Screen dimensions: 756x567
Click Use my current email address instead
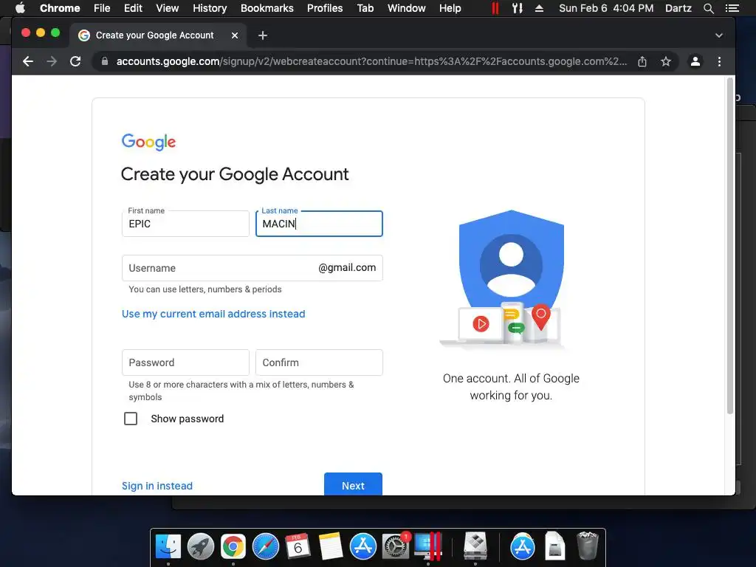[213, 314]
